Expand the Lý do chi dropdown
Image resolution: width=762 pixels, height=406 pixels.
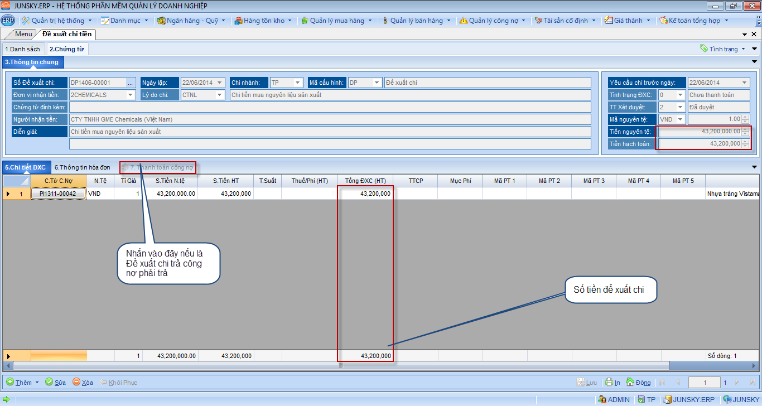[220, 95]
